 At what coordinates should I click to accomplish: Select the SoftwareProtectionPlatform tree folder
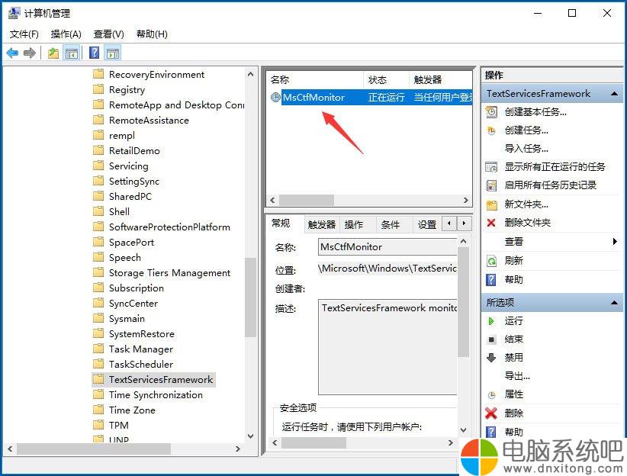tap(169, 227)
